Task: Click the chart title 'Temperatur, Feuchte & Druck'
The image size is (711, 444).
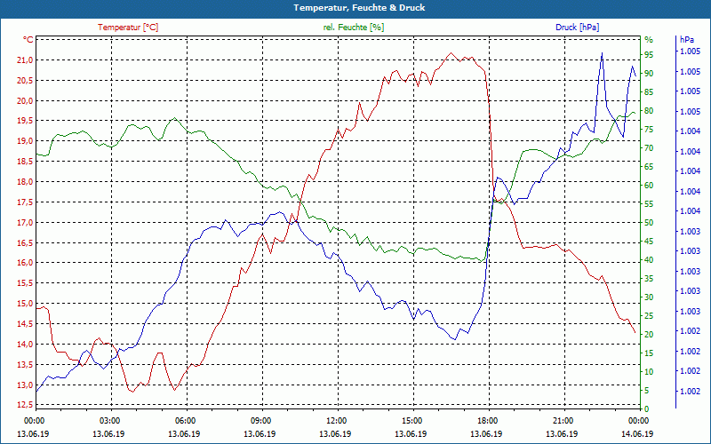Action: [359, 8]
